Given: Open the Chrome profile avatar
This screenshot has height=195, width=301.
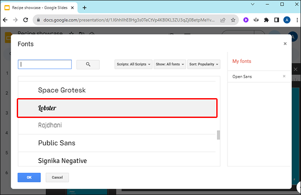Looking at the screenshot, I should click(x=286, y=20).
